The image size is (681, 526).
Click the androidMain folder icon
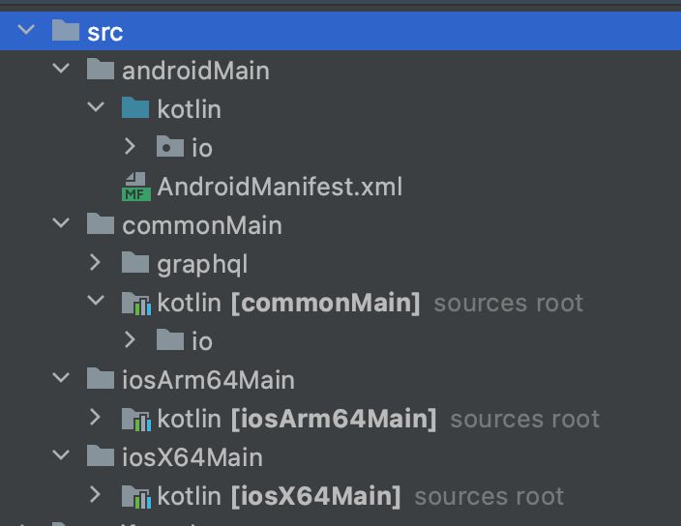tap(101, 69)
